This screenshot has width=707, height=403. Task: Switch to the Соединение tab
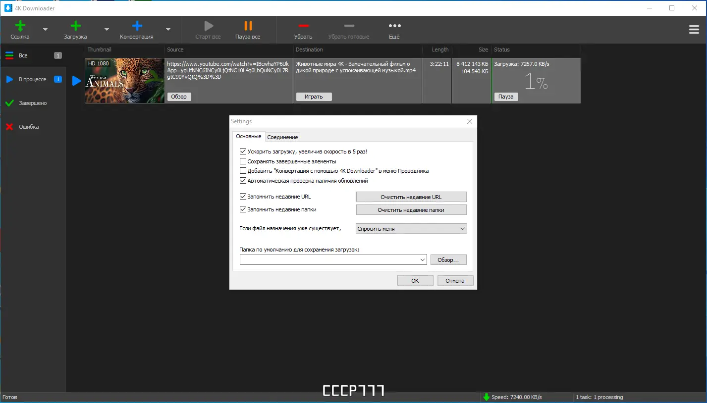pyautogui.click(x=282, y=137)
